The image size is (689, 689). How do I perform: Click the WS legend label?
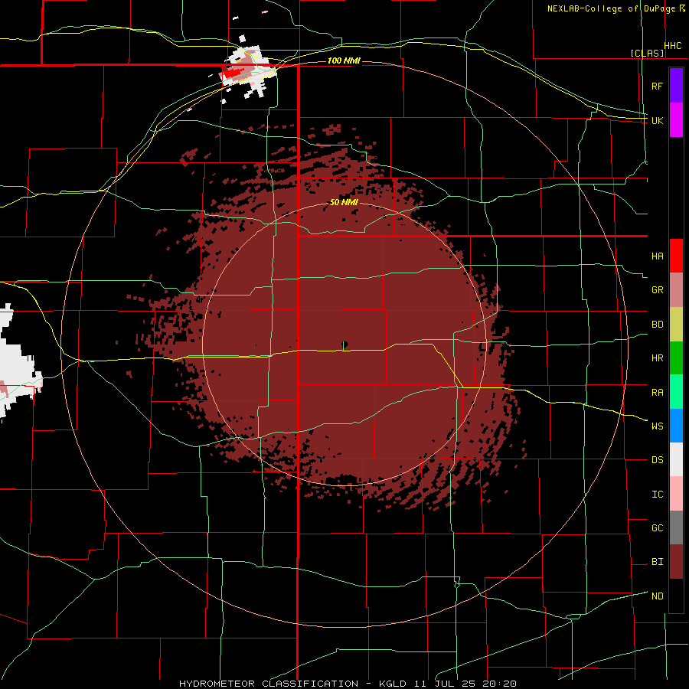pos(657,426)
